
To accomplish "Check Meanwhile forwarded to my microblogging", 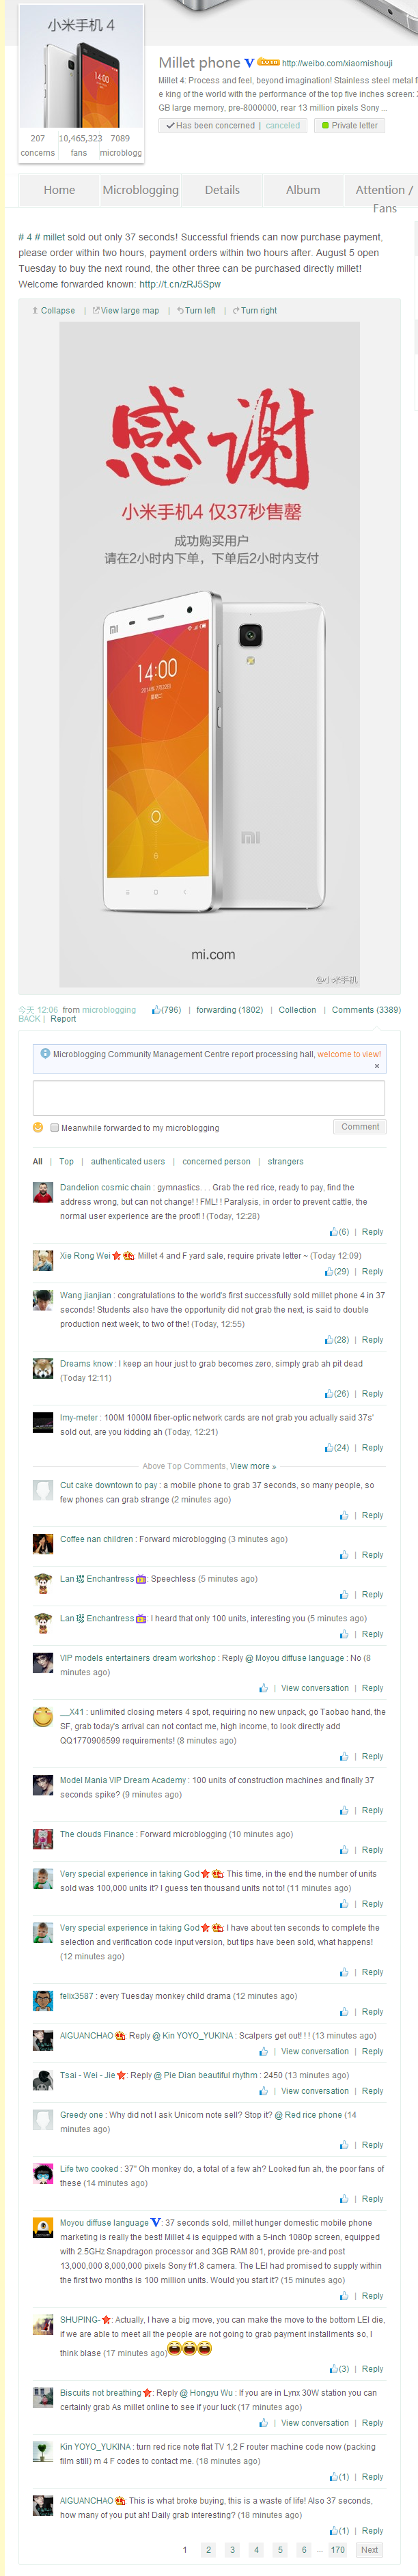I will (55, 1128).
